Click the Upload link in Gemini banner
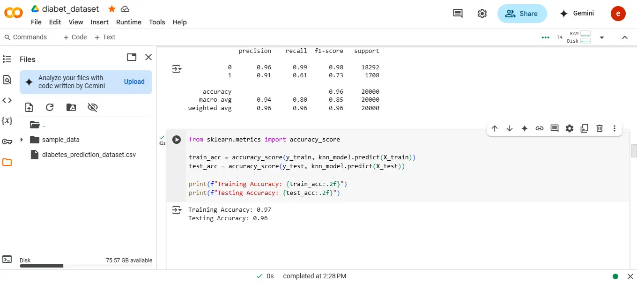The width and height of the screenshot is (637, 283). point(134,82)
